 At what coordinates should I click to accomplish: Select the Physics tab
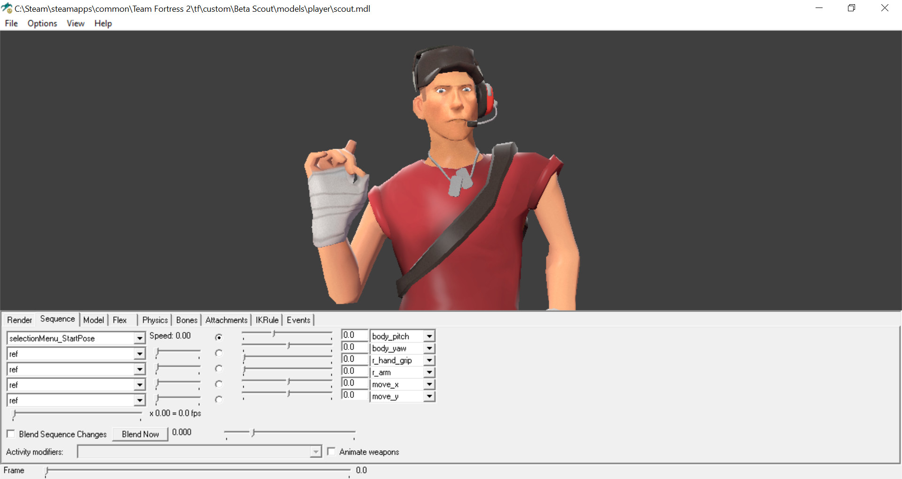(155, 320)
